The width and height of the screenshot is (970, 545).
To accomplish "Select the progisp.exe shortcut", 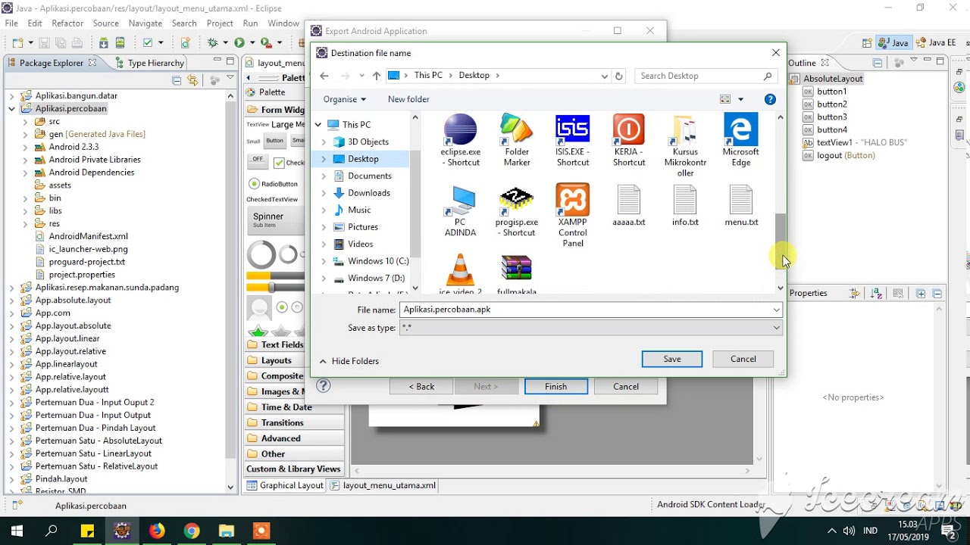I will 517,211.
